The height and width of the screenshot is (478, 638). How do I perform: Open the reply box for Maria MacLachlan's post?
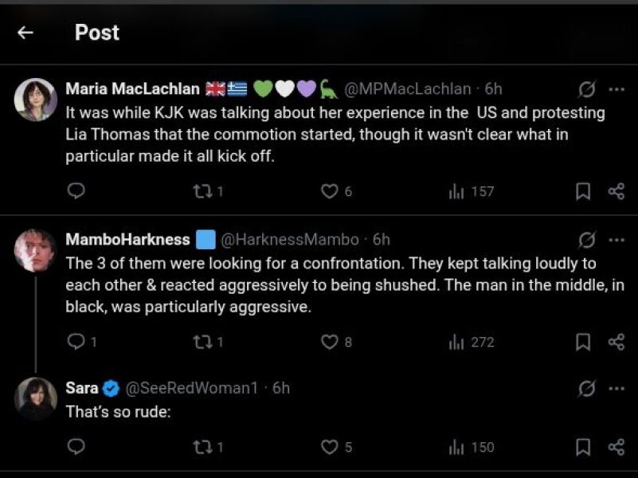tap(76, 191)
